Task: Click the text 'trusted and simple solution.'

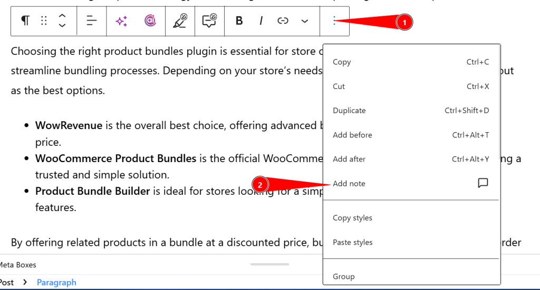Action: pos(102,175)
